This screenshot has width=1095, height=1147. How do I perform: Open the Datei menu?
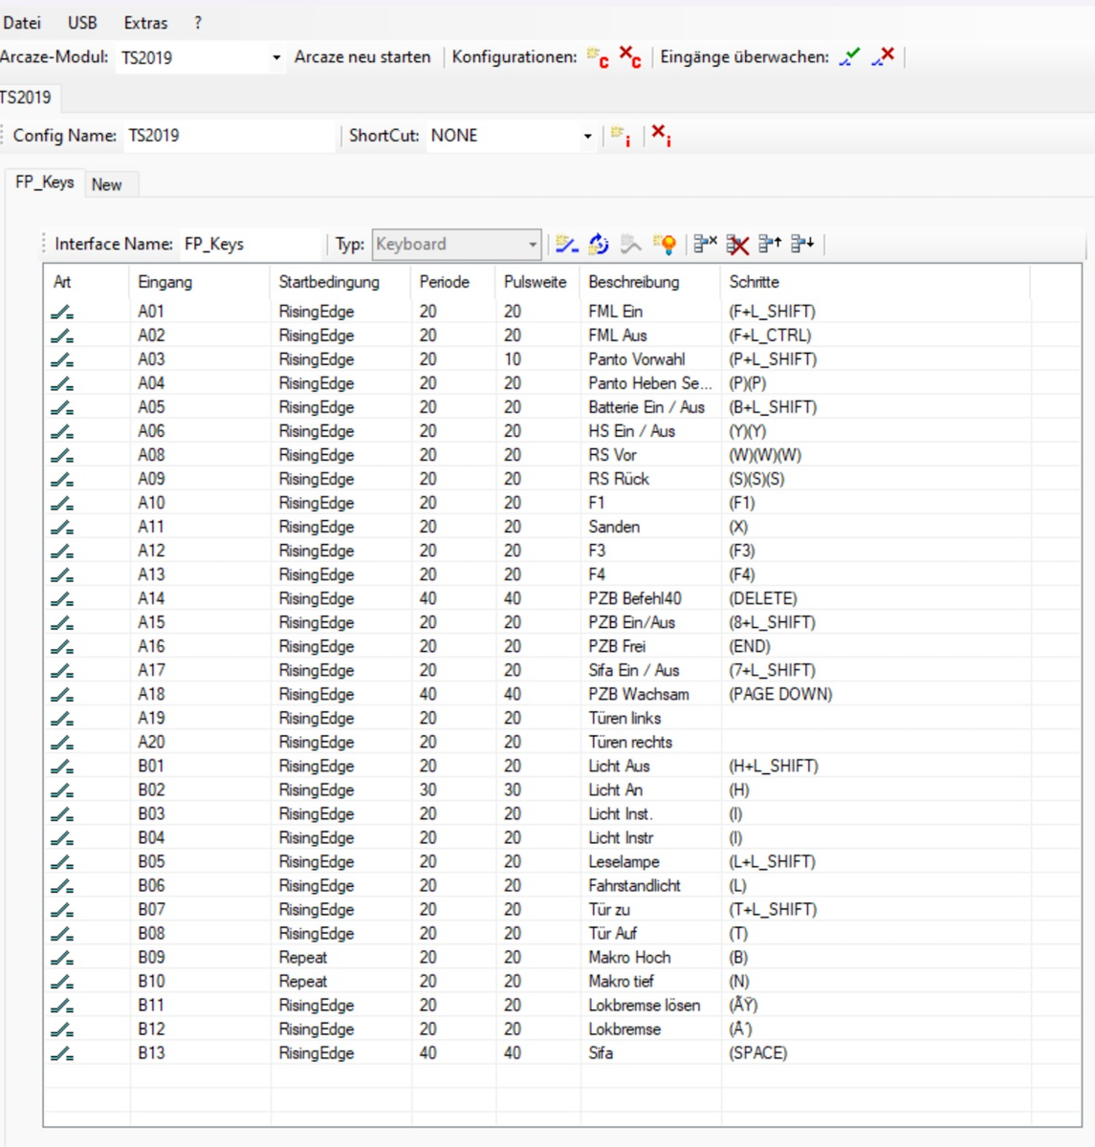[x=21, y=23]
